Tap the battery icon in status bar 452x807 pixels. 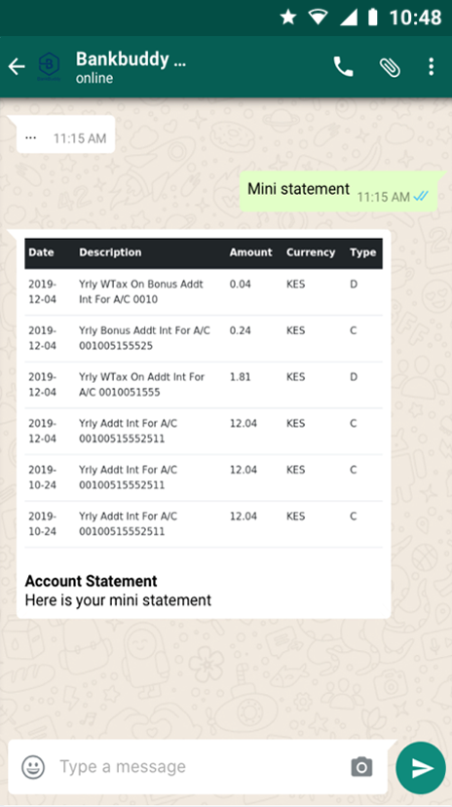pyautogui.click(x=372, y=18)
